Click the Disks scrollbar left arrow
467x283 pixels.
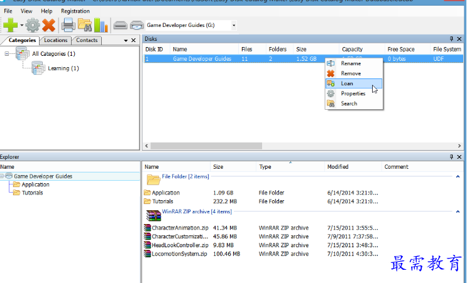tap(146, 146)
